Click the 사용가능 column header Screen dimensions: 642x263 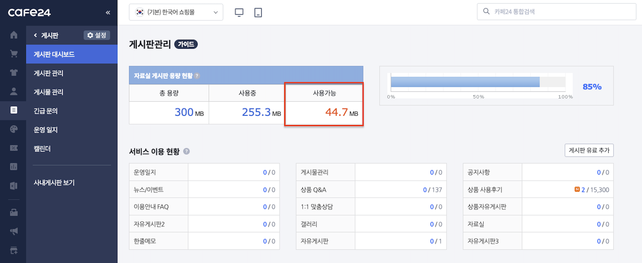click(x=324, y=93)
